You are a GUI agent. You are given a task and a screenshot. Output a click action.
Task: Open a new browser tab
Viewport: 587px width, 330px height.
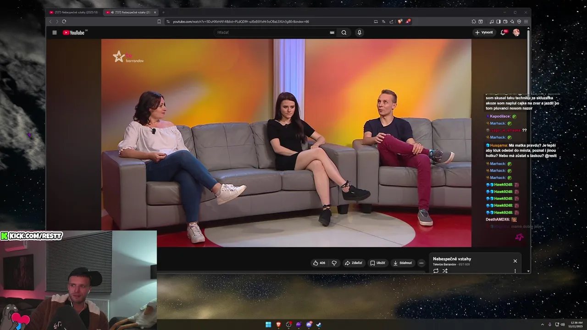[x=163, y=12]
